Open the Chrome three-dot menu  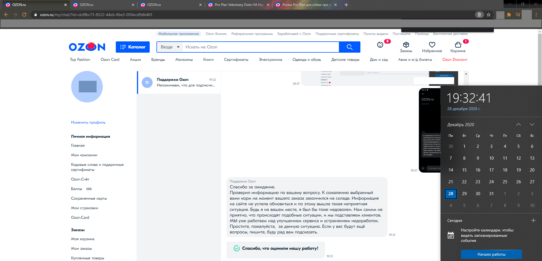click(x=536, y=15)
